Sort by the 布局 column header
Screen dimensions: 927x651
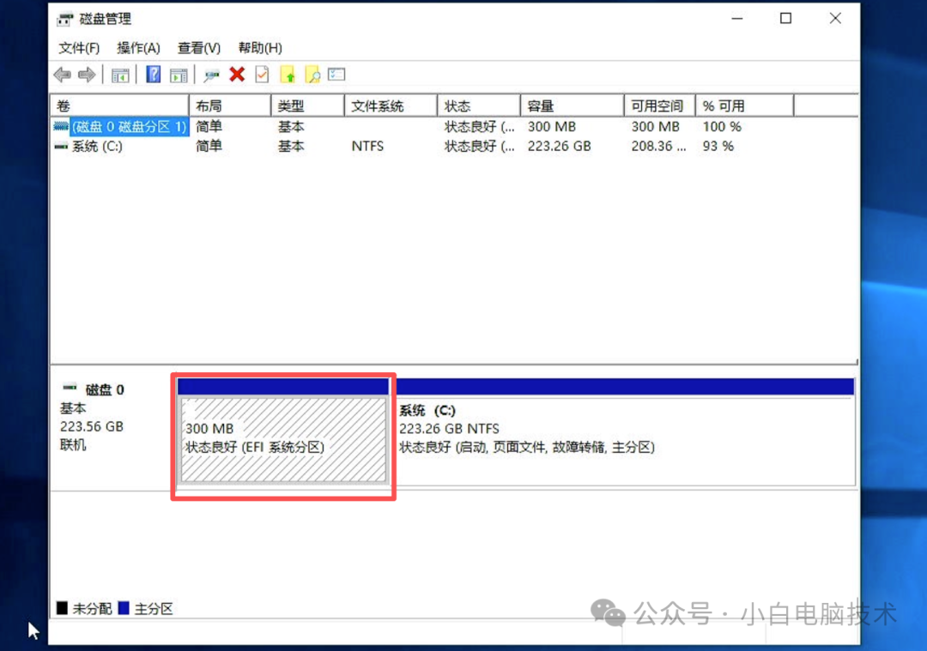pyautogui.click(x=230, y=105)
